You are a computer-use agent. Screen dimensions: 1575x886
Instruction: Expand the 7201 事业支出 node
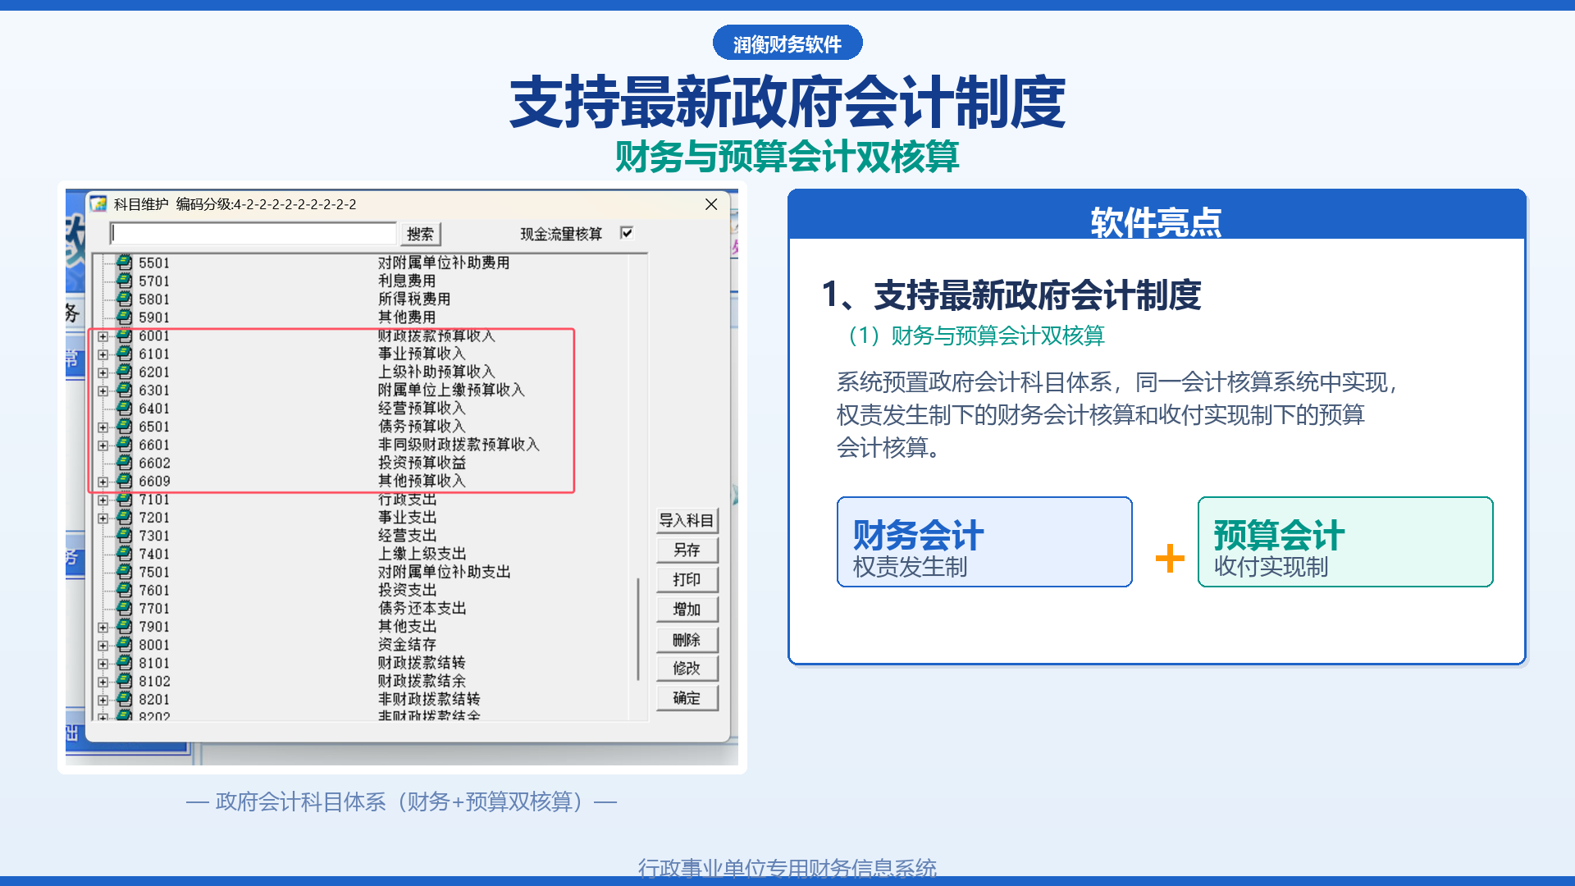[x=103, y=518]
